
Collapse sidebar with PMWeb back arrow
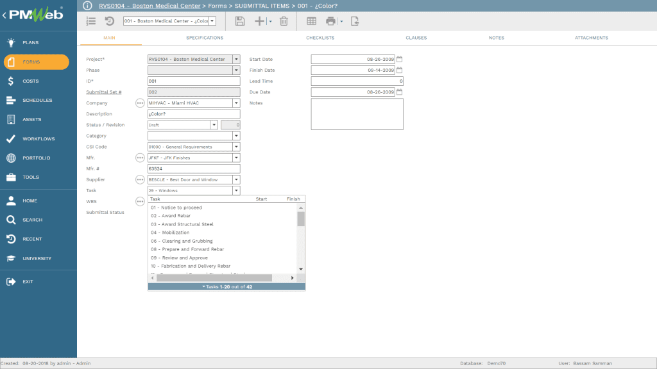click(x=4, y=15)
